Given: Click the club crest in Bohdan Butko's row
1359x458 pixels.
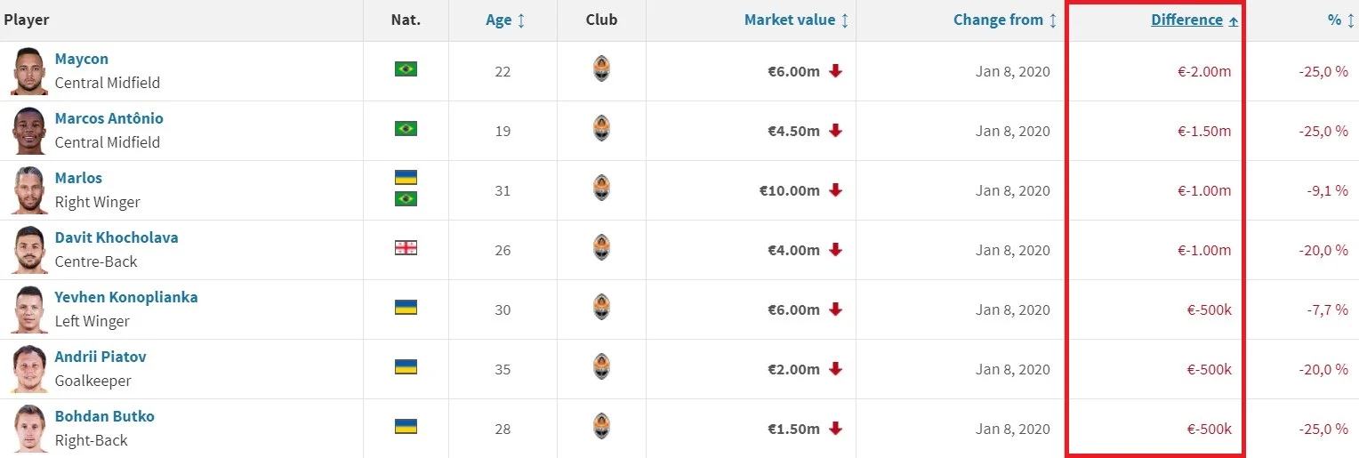Looking at the screenshot, I should click(x=601, y=428).
